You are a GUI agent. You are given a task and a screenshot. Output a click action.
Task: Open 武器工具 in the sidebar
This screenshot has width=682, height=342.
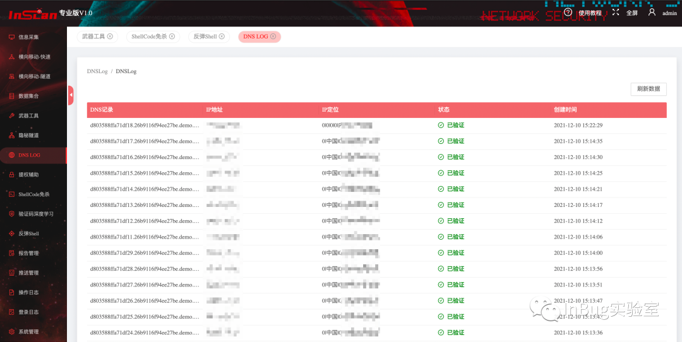[x=28, y=115]
